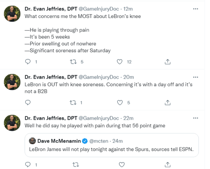Open more options on the 20m tweet
The width and height of the screenshot is (210, 169).
[x=196, y=77]
